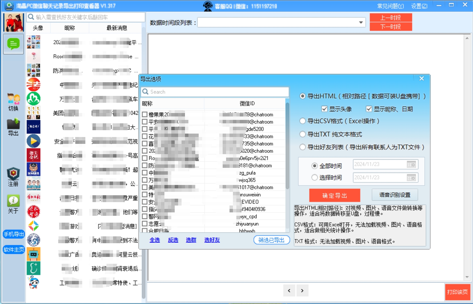
Task: Go to next page arrow
Action: pos(302,291)
